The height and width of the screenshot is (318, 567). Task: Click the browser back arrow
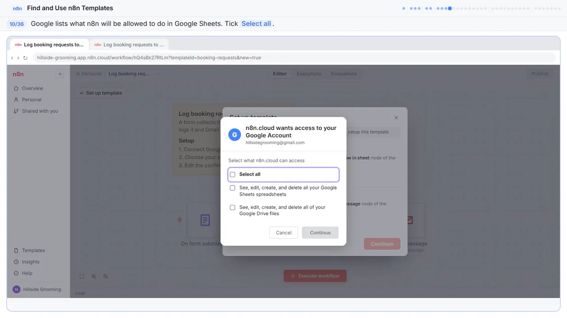[x=12, y=58]
